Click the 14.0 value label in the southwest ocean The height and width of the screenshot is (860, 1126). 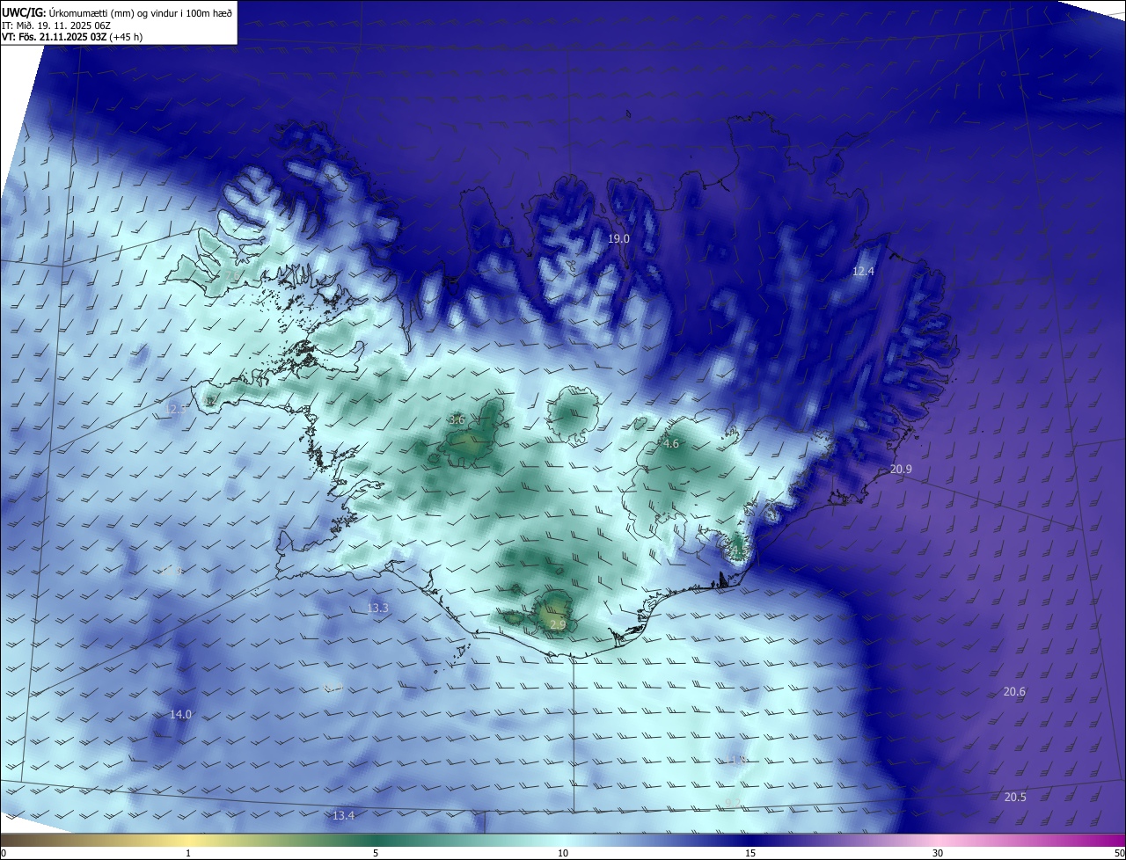[180, 715]
